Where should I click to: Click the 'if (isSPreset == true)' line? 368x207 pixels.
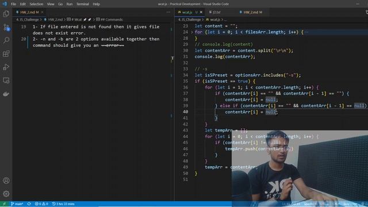point(225,81)
